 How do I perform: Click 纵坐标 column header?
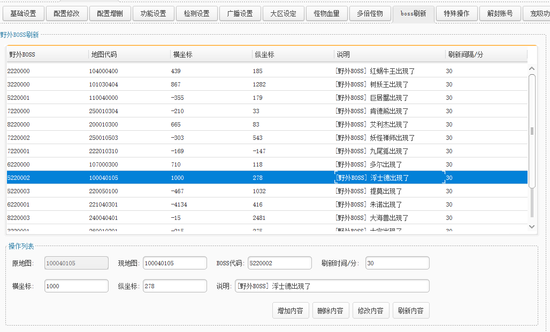point(293,54)
